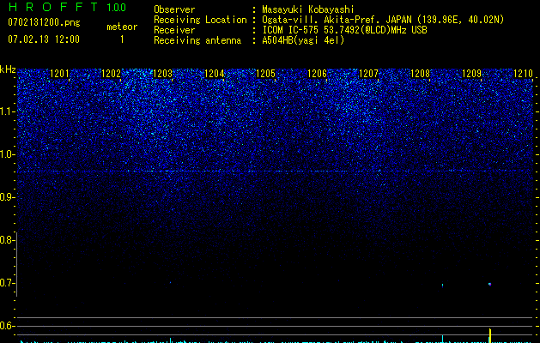Click the 1203 time marker
540x343 pixels.
pyautogui.click(x=162, y=74)
